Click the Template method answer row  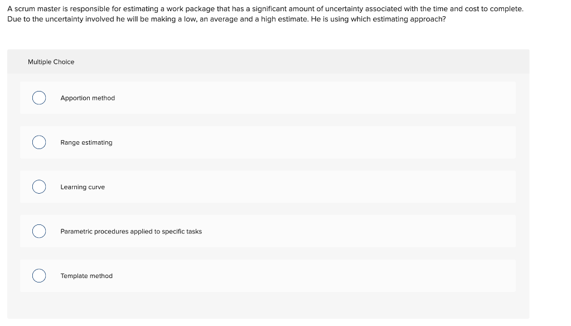coord(268,275)
